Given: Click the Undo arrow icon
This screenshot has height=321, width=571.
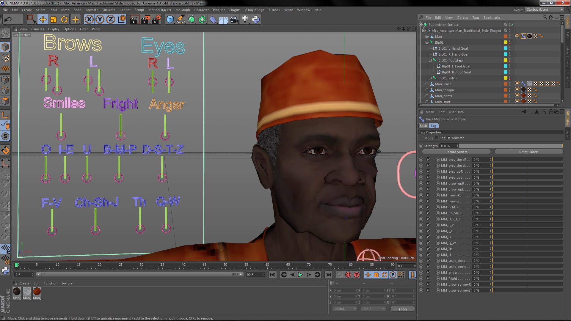Looking at the screenshot, I should (x=8, y=20).
